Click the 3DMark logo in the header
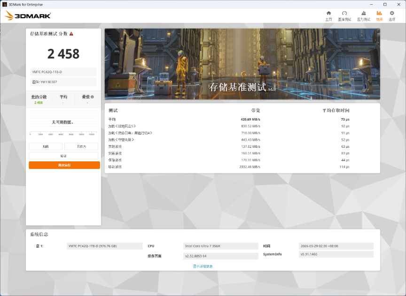The height and width of the screenshot is (296, 406). coord(28,15)
